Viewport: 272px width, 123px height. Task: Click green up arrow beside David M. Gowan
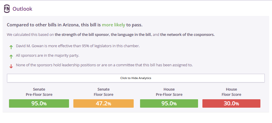click(x=11, y=47)
